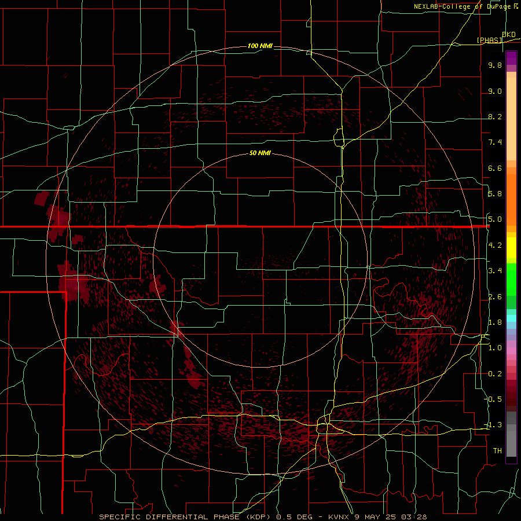Click the 100 NMI range ring label

point(260,46)
